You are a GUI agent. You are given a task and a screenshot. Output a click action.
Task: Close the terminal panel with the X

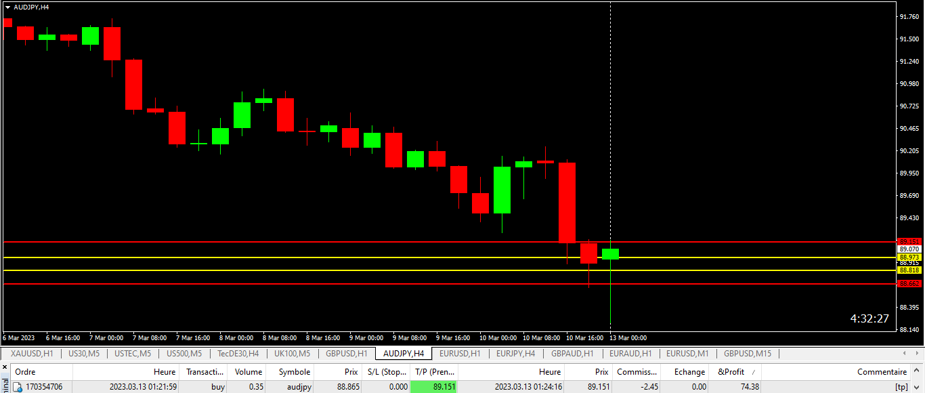(5, 367)
